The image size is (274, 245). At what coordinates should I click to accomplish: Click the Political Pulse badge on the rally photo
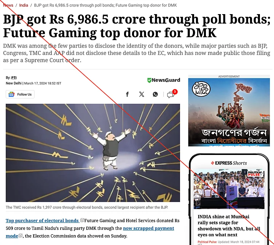coord(255,174)
